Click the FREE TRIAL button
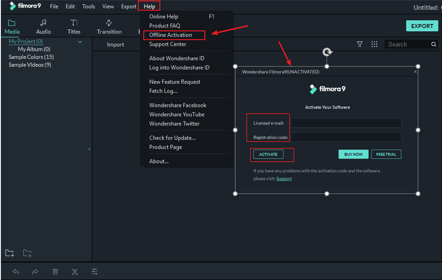Image resolution: width=442 pixels, height=280 pixels. pyautogui.click(x=386, y=154)
